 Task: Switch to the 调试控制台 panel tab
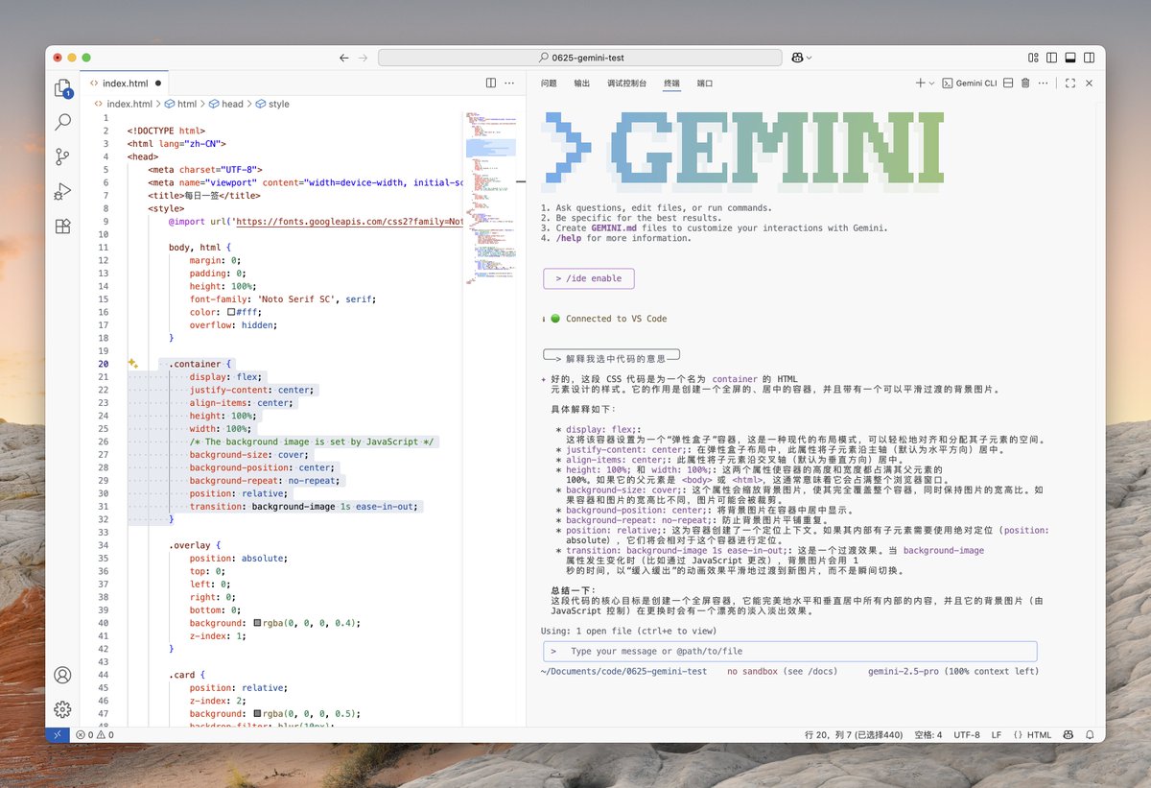(x=626, y=84)
